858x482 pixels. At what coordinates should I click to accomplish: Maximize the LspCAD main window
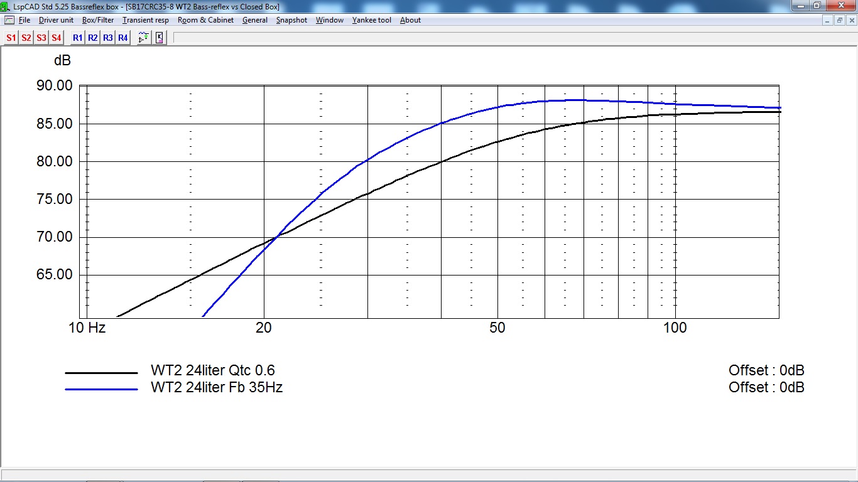point(817,6)
